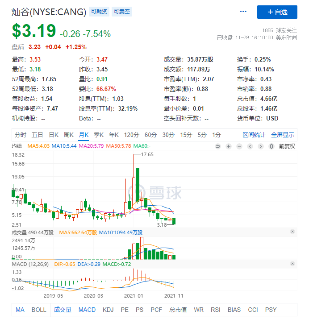
Task: Click the candlestick style icon
Action: tap(271, 146)
